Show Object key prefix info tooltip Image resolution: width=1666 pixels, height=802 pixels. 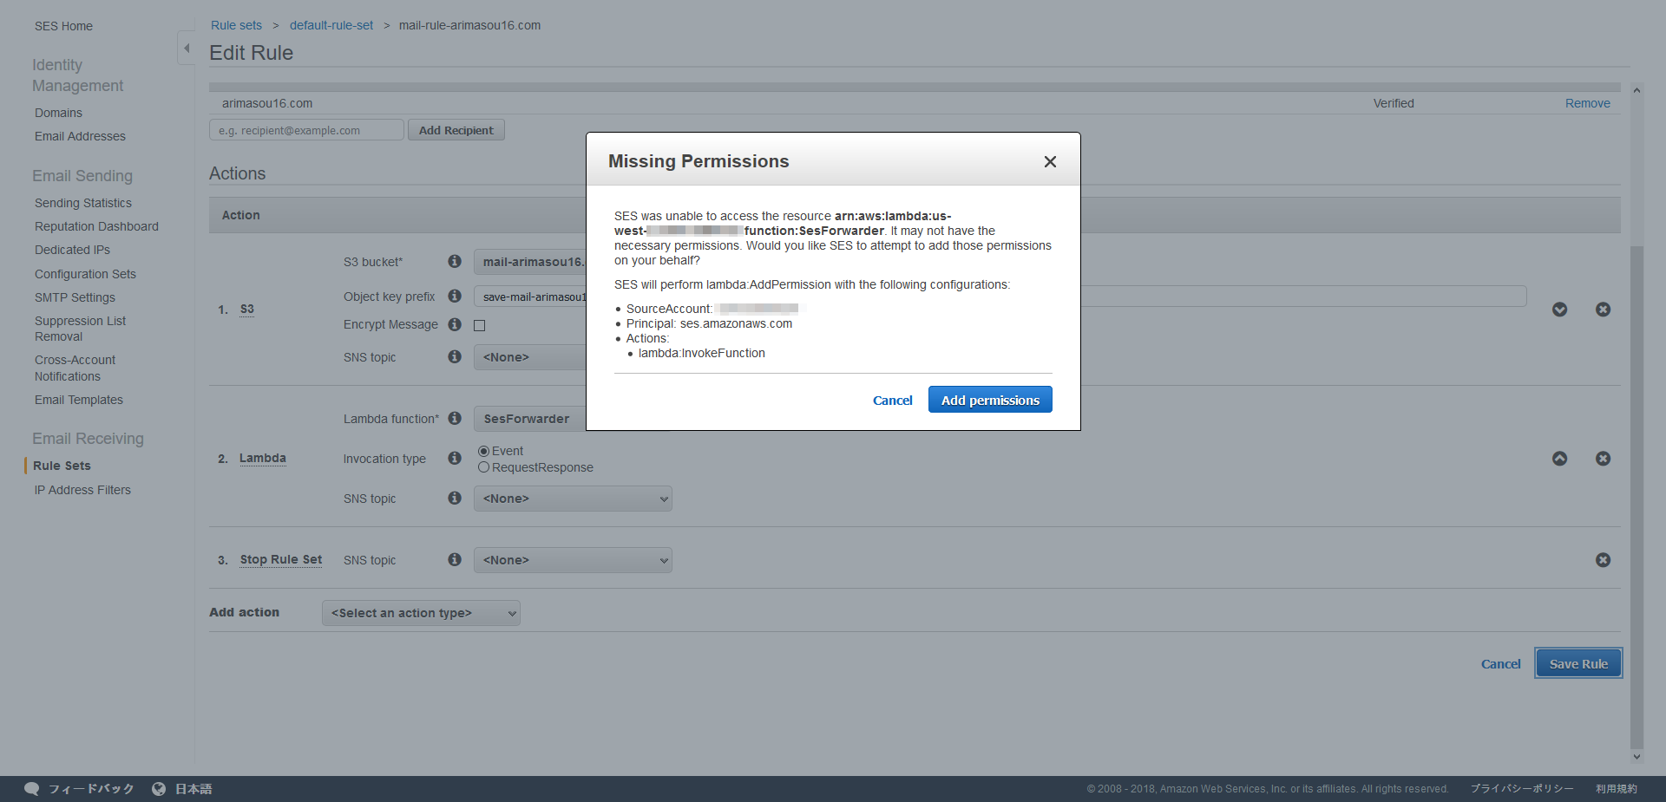pos(454,296)
